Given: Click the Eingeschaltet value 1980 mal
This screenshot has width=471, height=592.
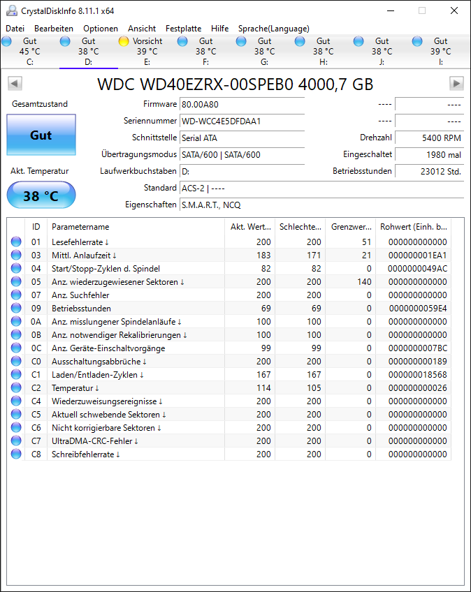Looking at the screenshot, I should [429, 154].
